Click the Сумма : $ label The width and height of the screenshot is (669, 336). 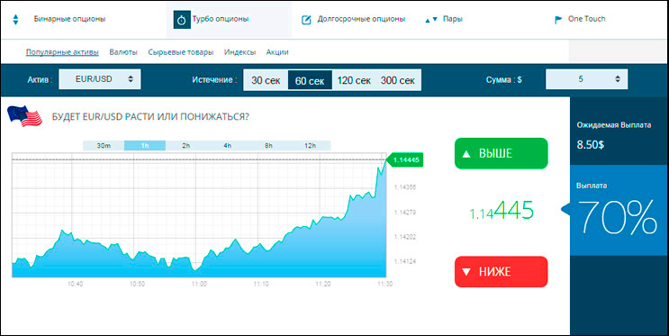click(x=503, y=80)
